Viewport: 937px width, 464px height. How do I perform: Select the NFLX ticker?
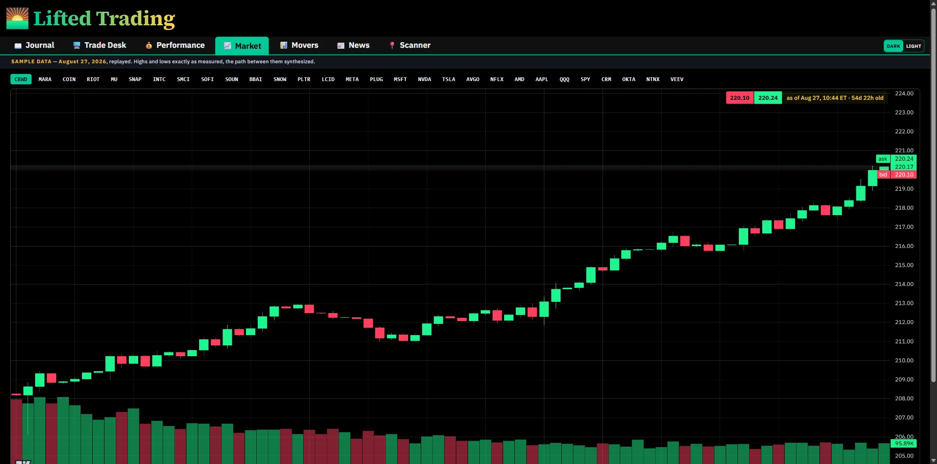497,79
